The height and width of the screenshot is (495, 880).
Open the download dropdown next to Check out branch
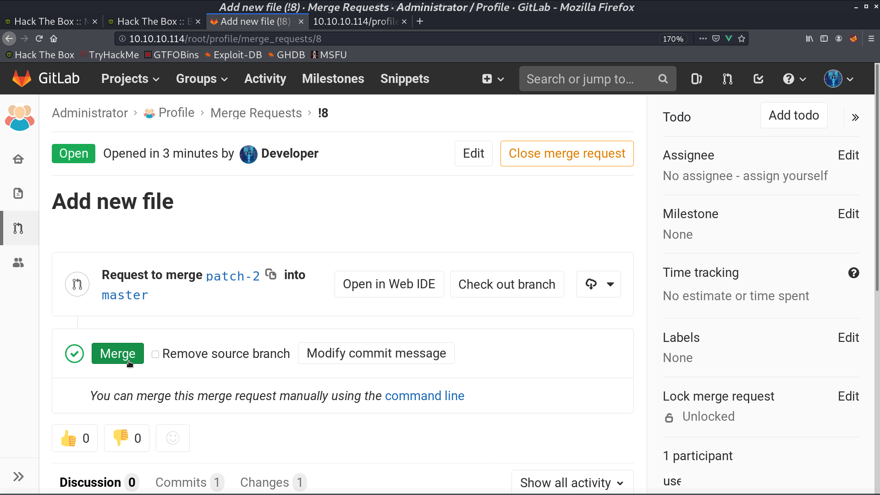[599, 284]
